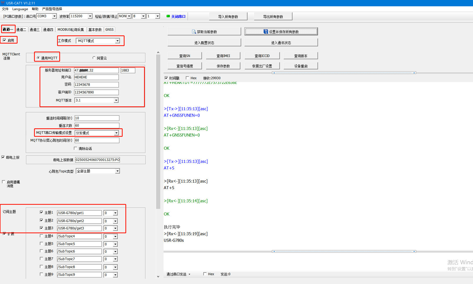Image resolution: width=473 pixels, height=284 pixels.
Task: Uncheck the 启用 channel checkbox
Action: tap(4, 40)
